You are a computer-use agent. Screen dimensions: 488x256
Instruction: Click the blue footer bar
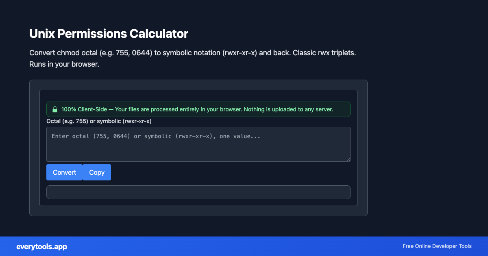[244, 246]
